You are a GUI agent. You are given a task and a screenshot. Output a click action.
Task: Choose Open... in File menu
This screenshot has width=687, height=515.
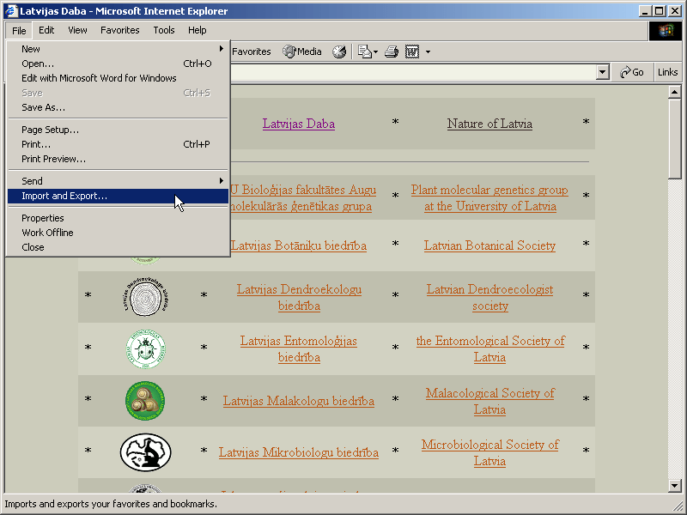coord(118,64)
